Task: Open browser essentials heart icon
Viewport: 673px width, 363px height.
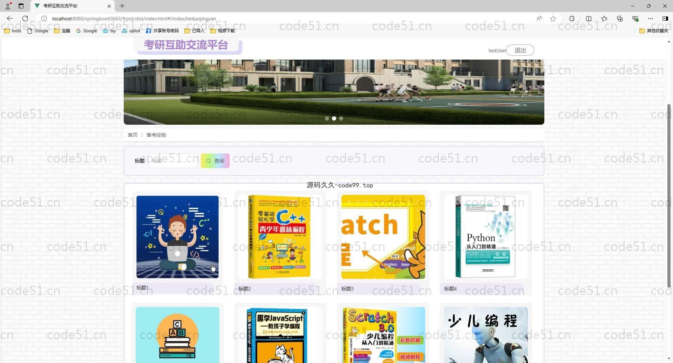Action: 635,19
